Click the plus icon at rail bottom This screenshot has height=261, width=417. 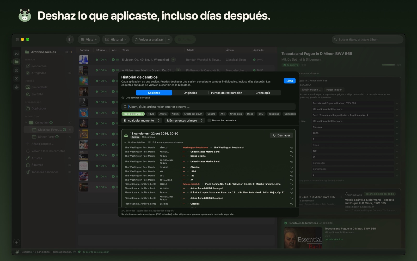tap(16, 242)
